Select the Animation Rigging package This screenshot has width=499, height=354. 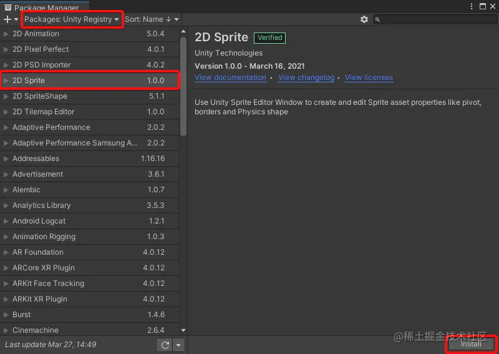tap(90, 237)
